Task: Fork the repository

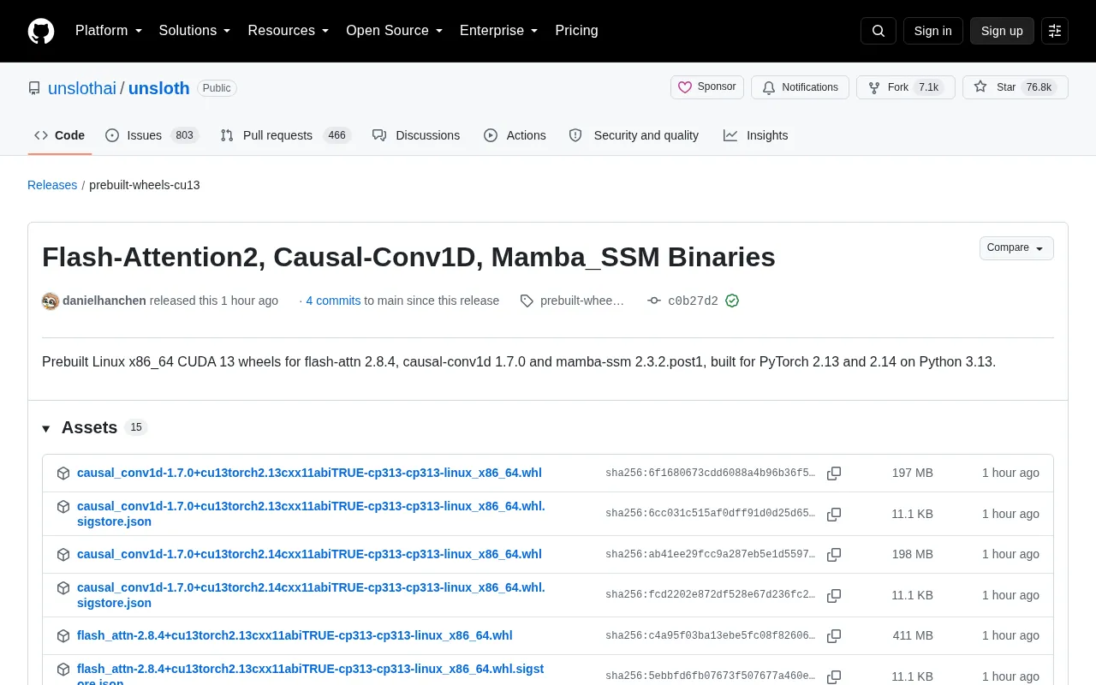Action: pyautogui.click(x=905, y=87)
